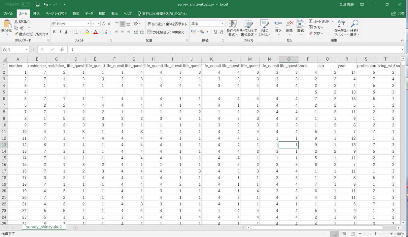
Task: Click the Paste clipboard icon
Action: [7, 24]
